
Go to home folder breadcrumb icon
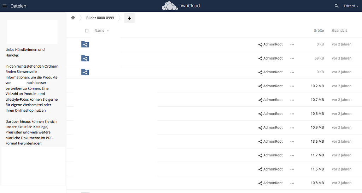point(73,18)
